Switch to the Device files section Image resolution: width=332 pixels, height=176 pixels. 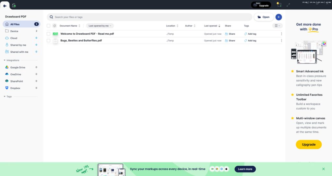click(x=14, y=31)
